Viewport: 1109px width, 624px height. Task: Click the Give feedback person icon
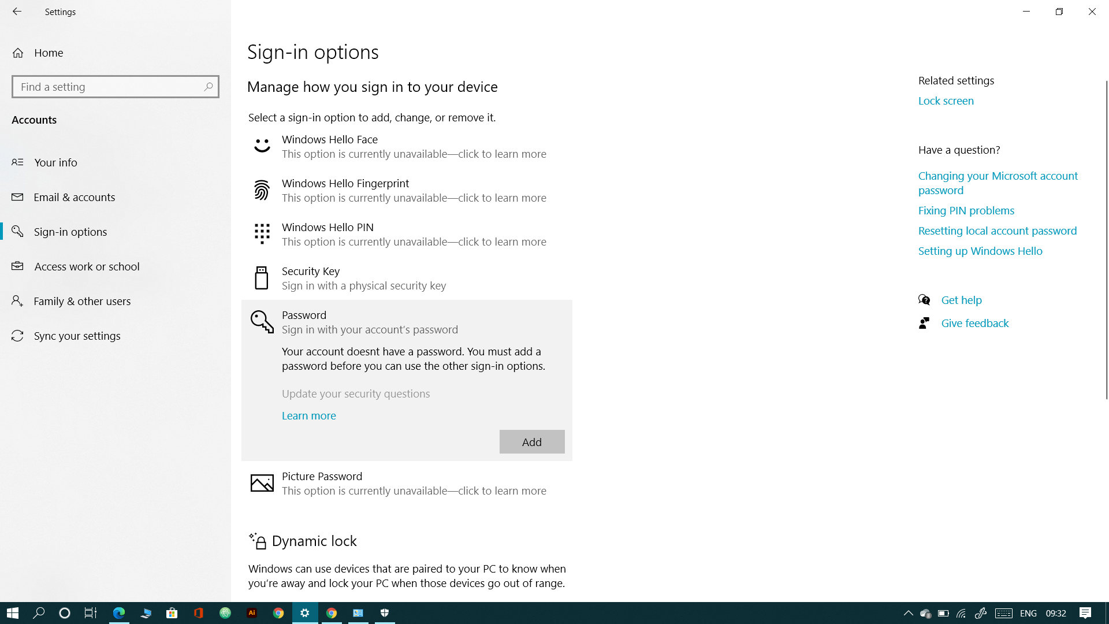click(924, 323)
